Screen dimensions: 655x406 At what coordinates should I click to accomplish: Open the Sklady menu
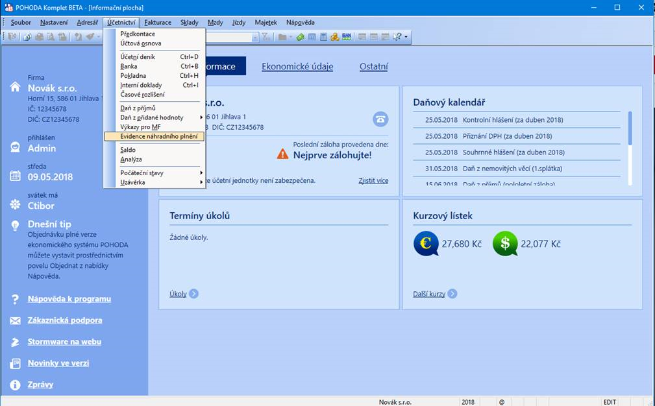coord(190,23)
